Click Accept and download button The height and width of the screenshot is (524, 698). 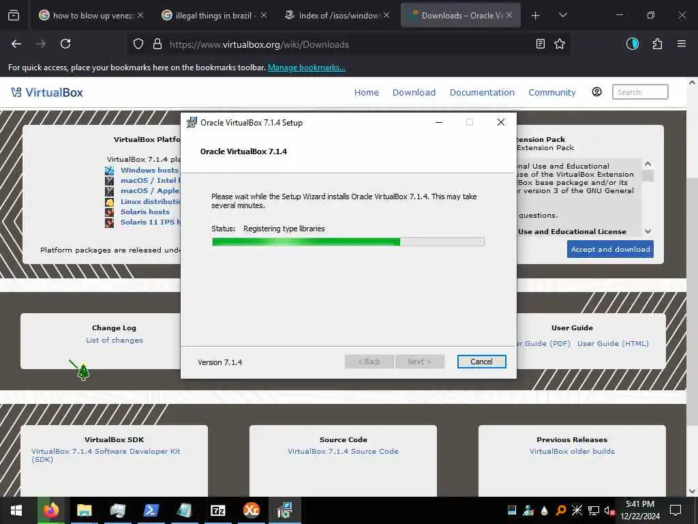pos(610,249)
